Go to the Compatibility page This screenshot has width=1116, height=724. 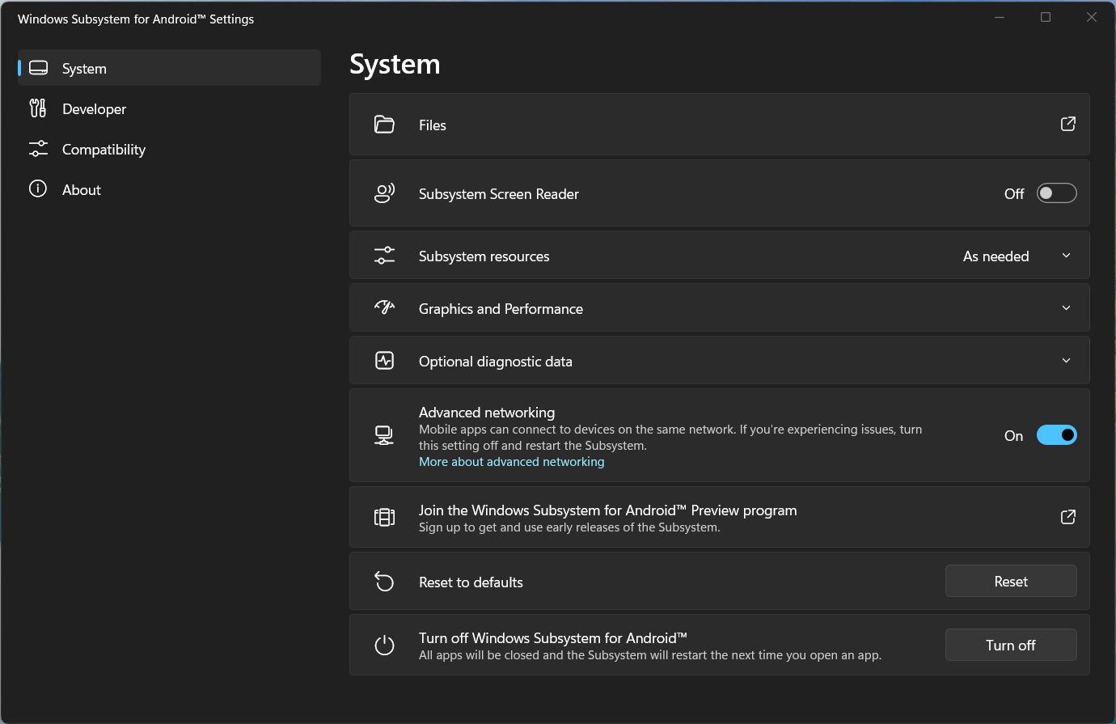pos(170,149)
